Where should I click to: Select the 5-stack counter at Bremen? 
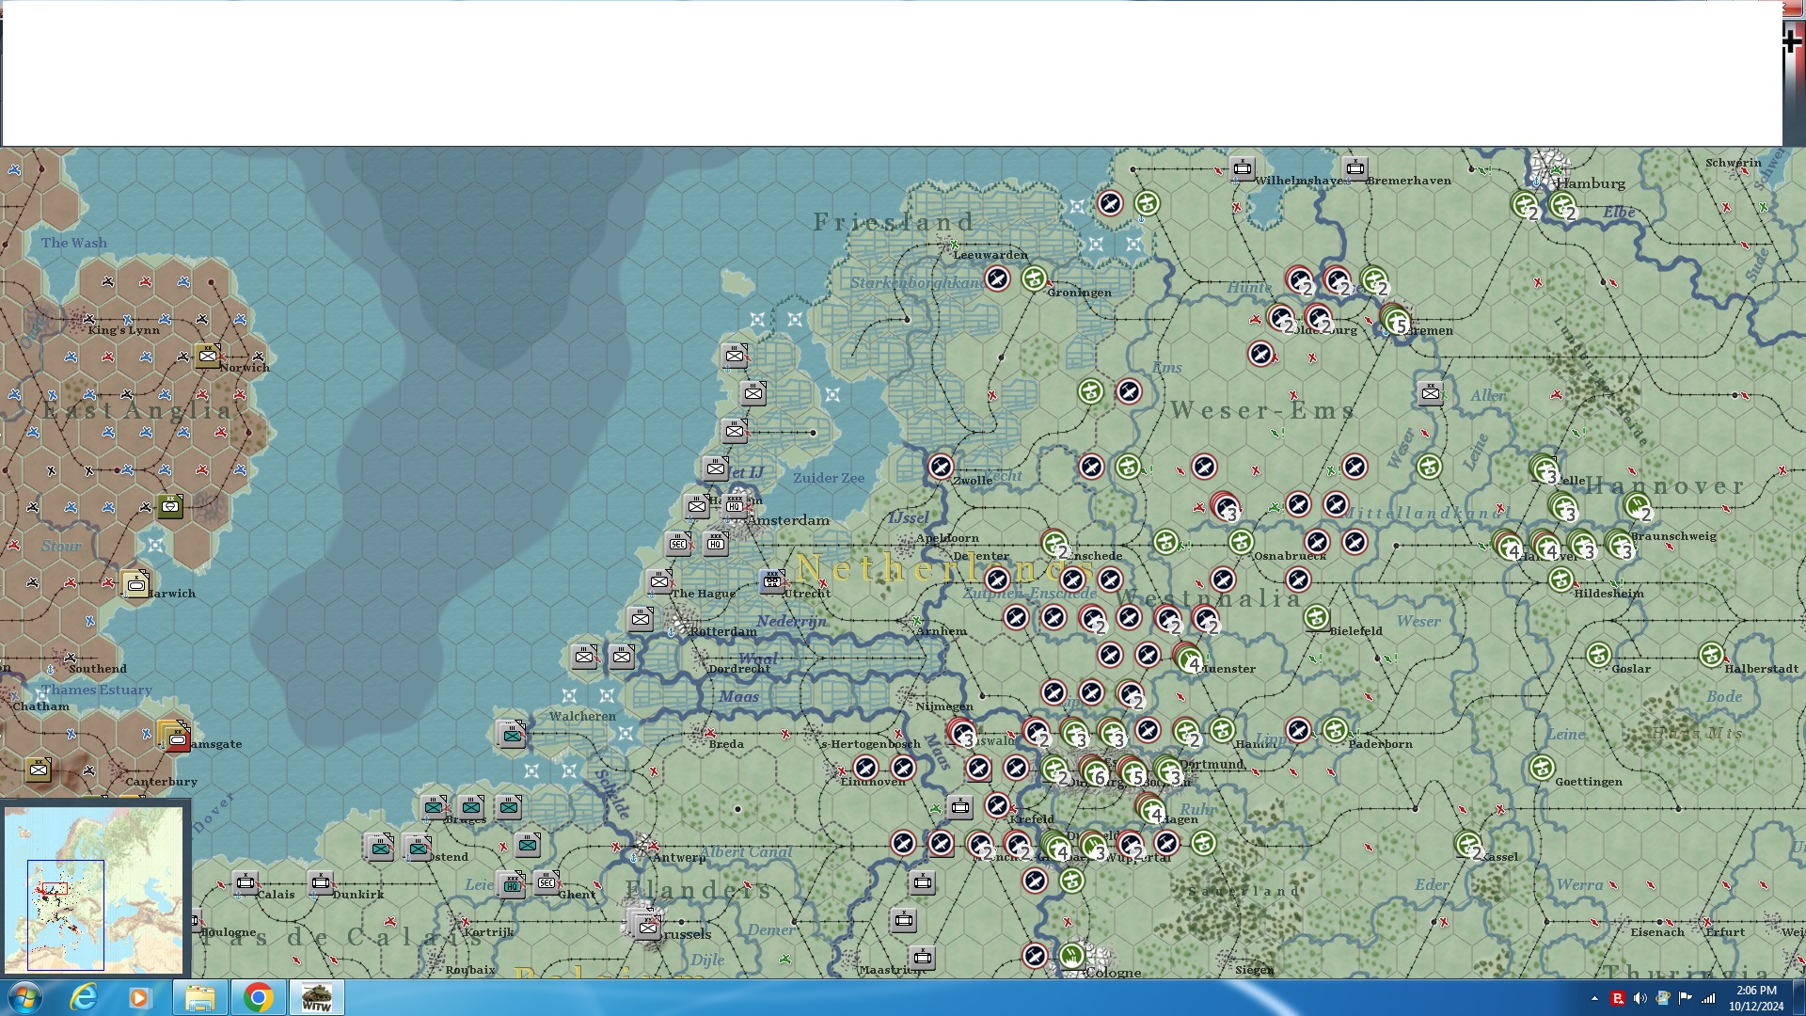pyautogui.click(x=1396, y=321)
